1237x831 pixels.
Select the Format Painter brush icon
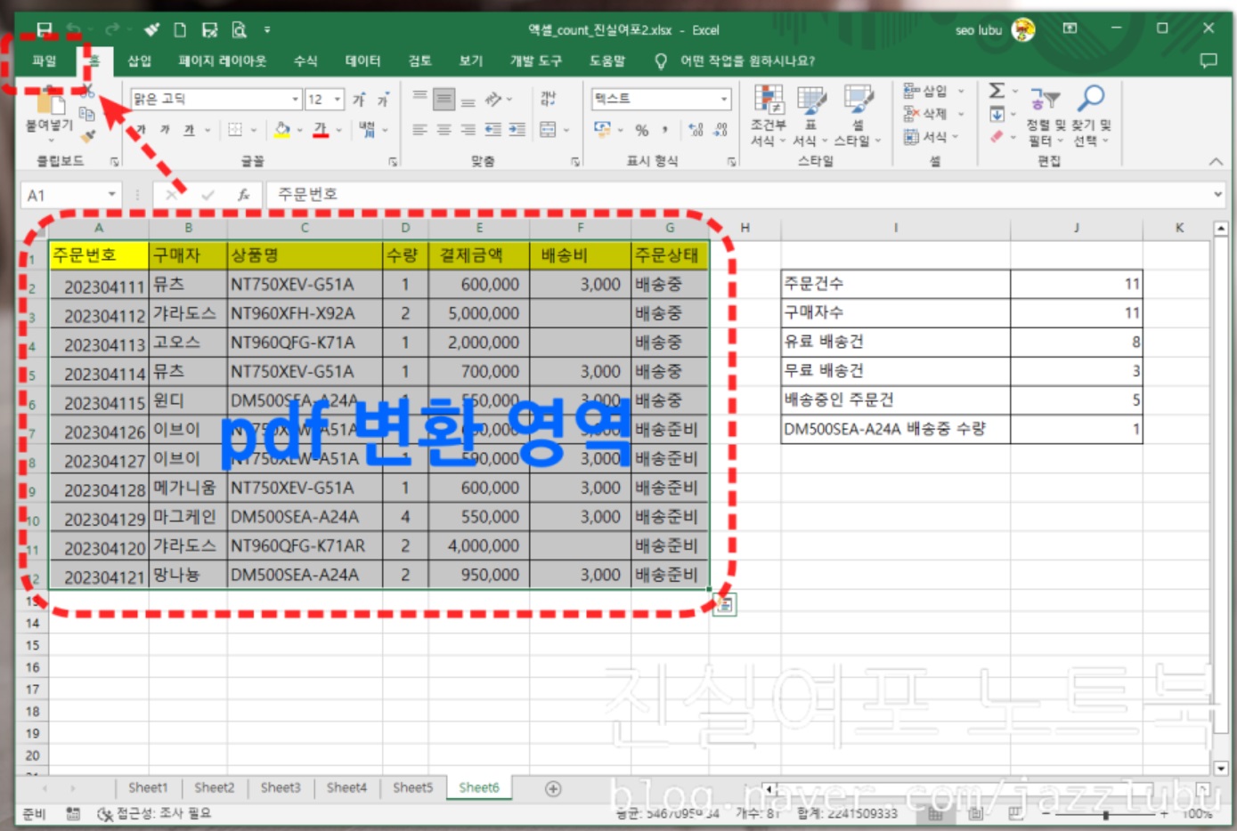[x=87, y=136]
